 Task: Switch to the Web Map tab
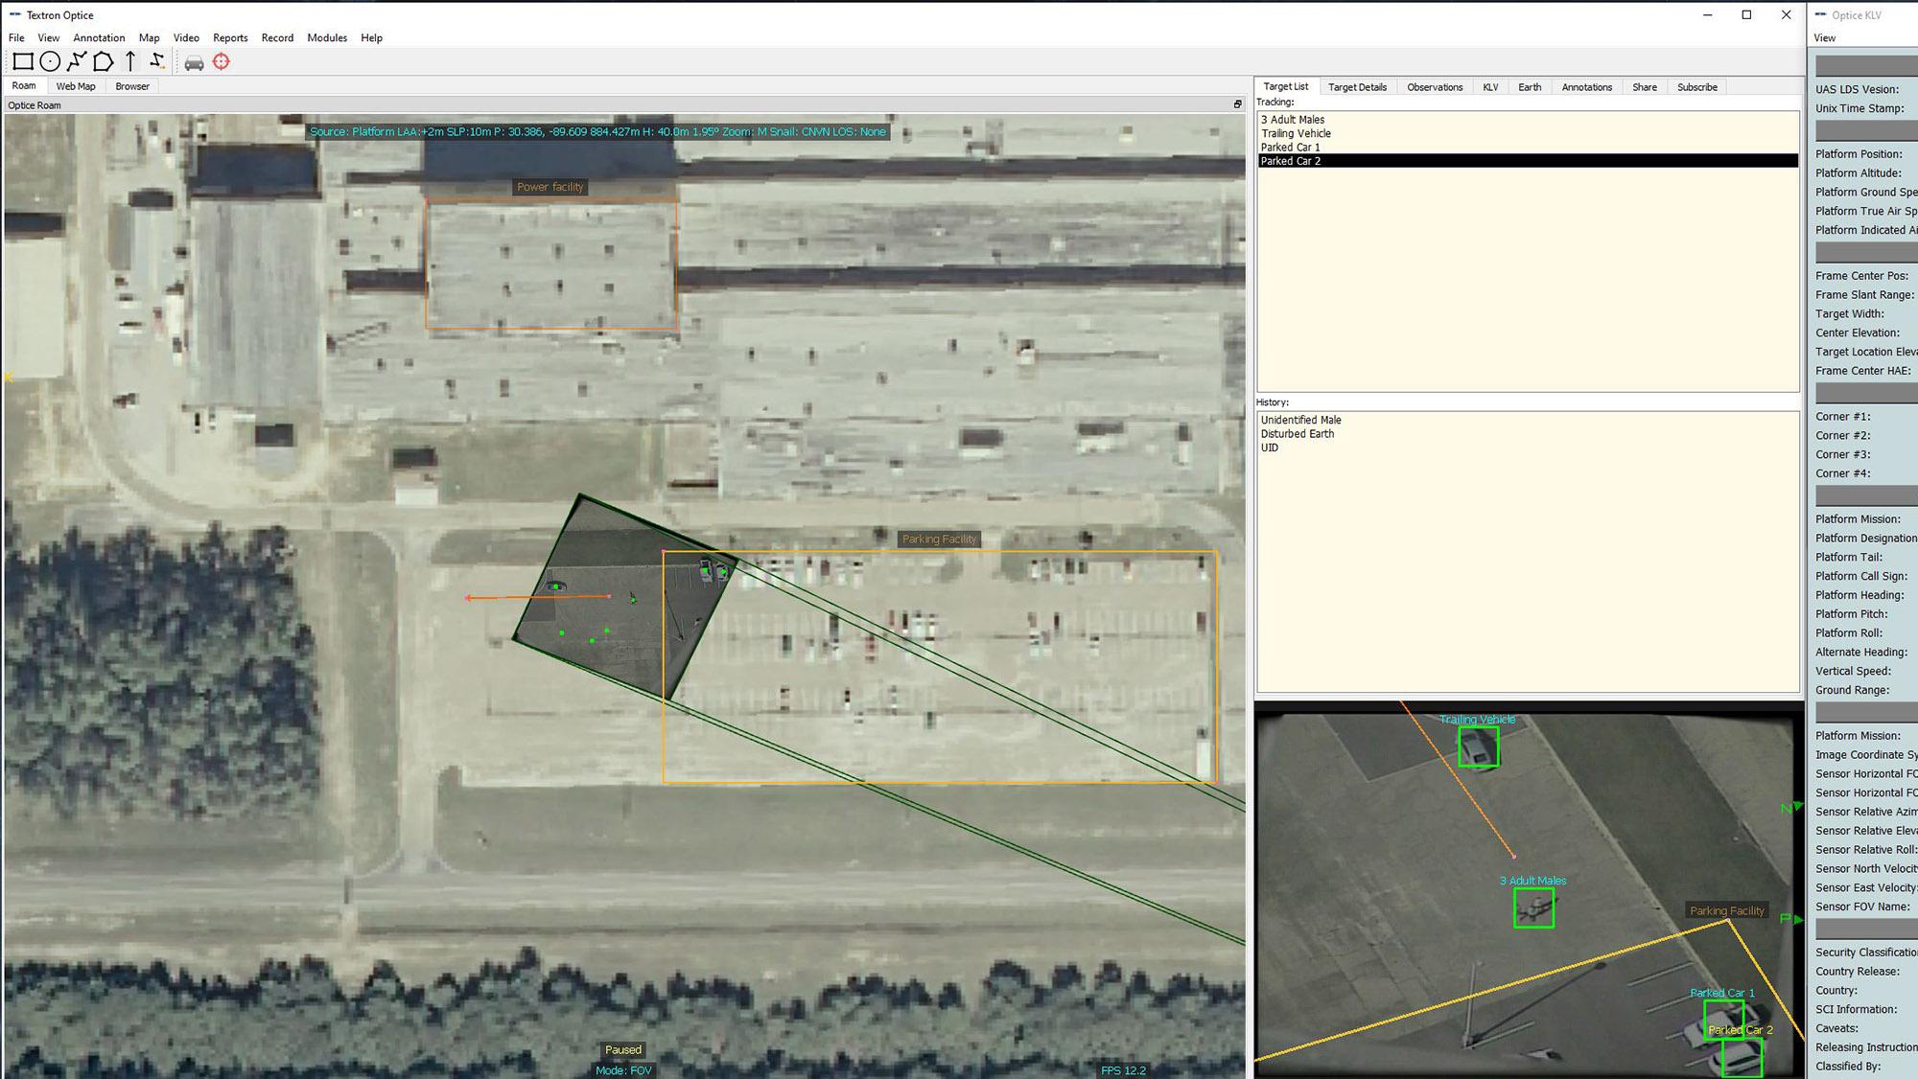[76, 86]
